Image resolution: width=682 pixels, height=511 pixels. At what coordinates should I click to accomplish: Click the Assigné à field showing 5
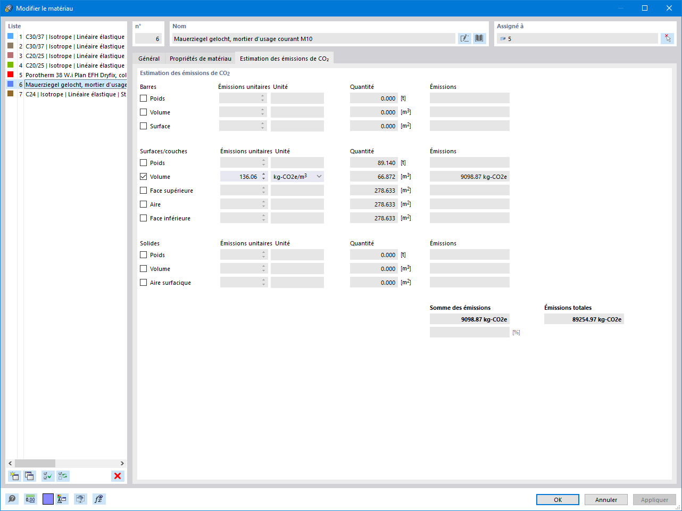point(577,39)
